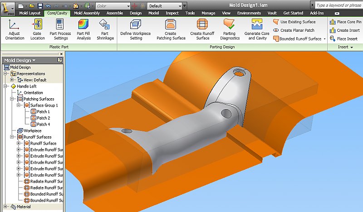Viewport: 363px width, 212px height.
Task: Open the Inspect tab
Action: pos(172,13)
